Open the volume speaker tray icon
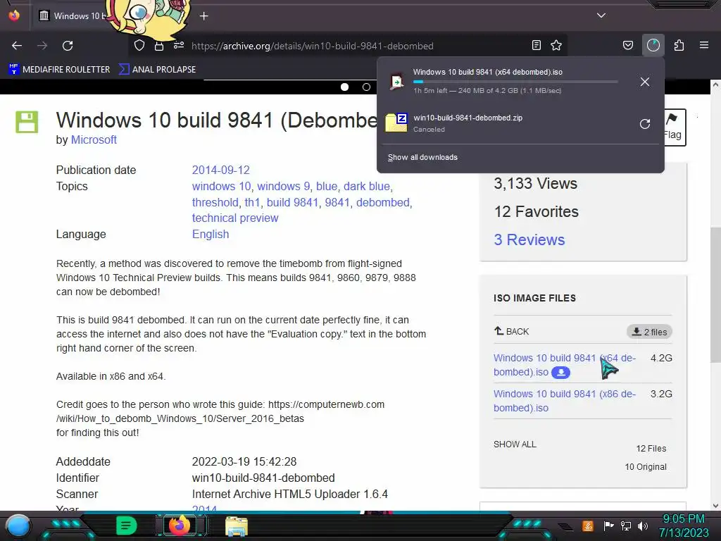The width and height of the screenshot is (721, 541). point(643,526)
